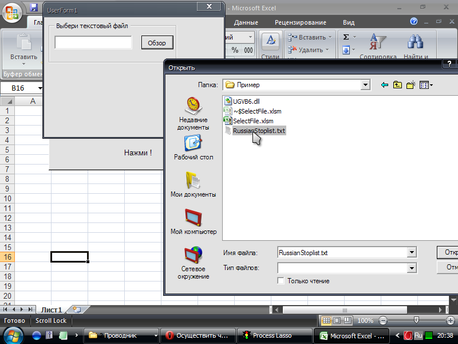Switch to Normal view in status bar
Viewport: 458px width, 344px height.
[x=326, y=320]
